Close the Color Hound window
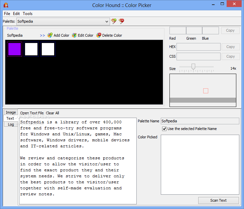Screen dimensions: 244x209 click(234, 4)
